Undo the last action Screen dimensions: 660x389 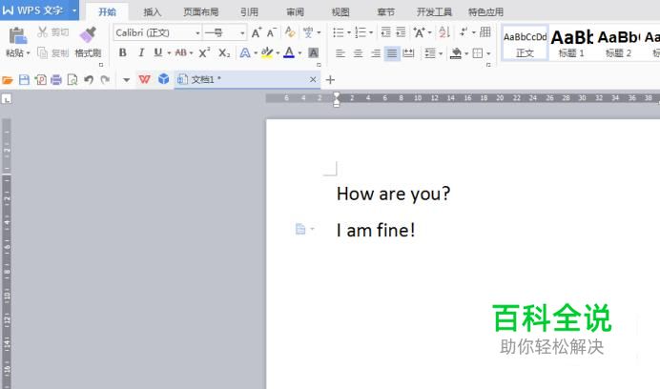(x=89, y=79)
